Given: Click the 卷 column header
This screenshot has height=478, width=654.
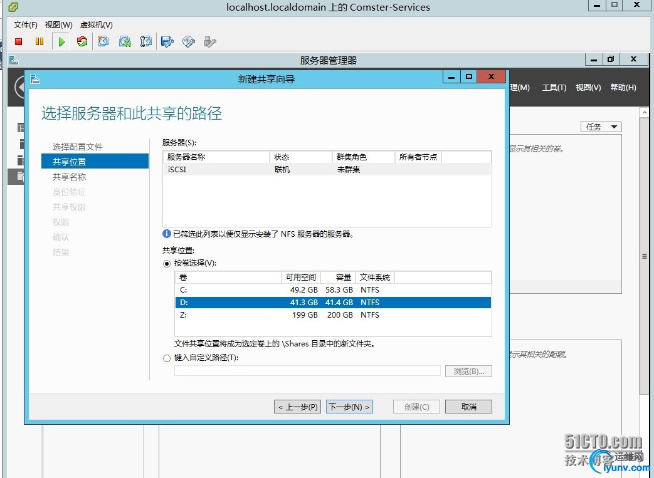Looking at the screenshot, I should [228, 278].
